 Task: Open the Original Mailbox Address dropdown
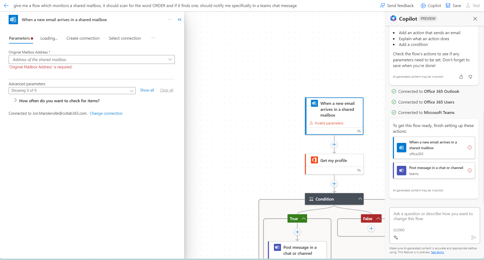pos(170,59)
